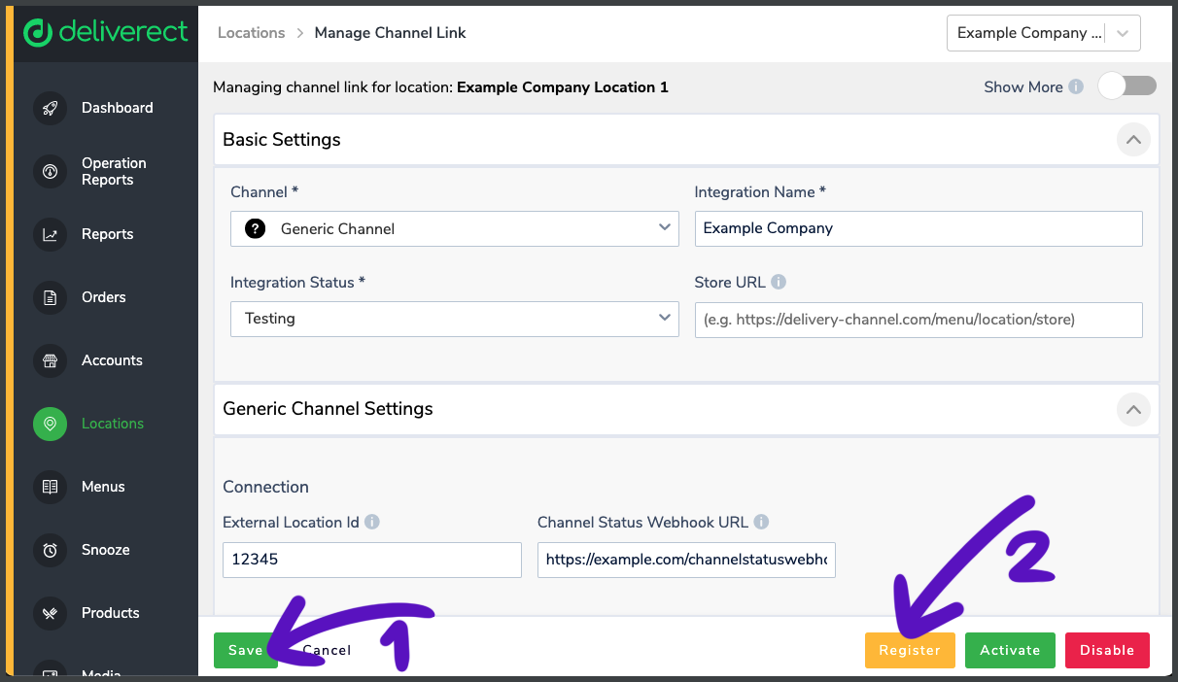Toggle the Show More switch
1178x682 pixels.
coord(1127,86)
